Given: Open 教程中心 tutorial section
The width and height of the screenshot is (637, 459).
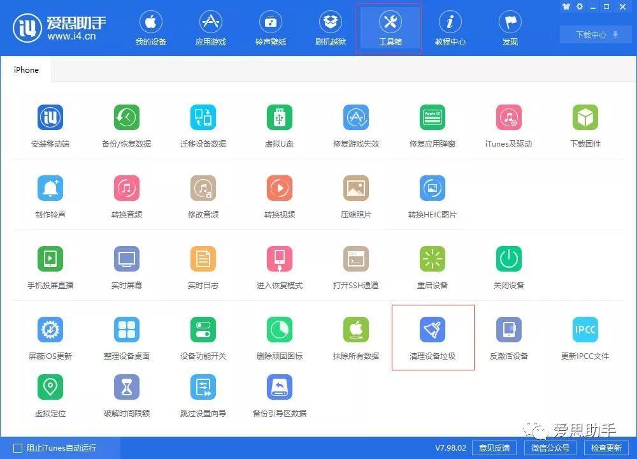Looking at the screenshot, I should coord(450,29).
